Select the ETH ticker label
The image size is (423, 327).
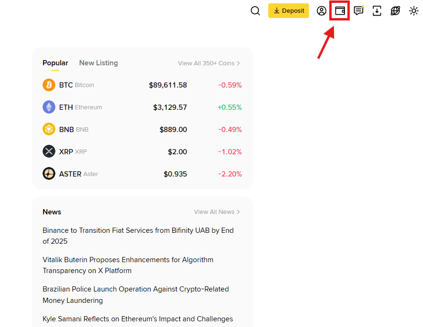tap(66, 107)
